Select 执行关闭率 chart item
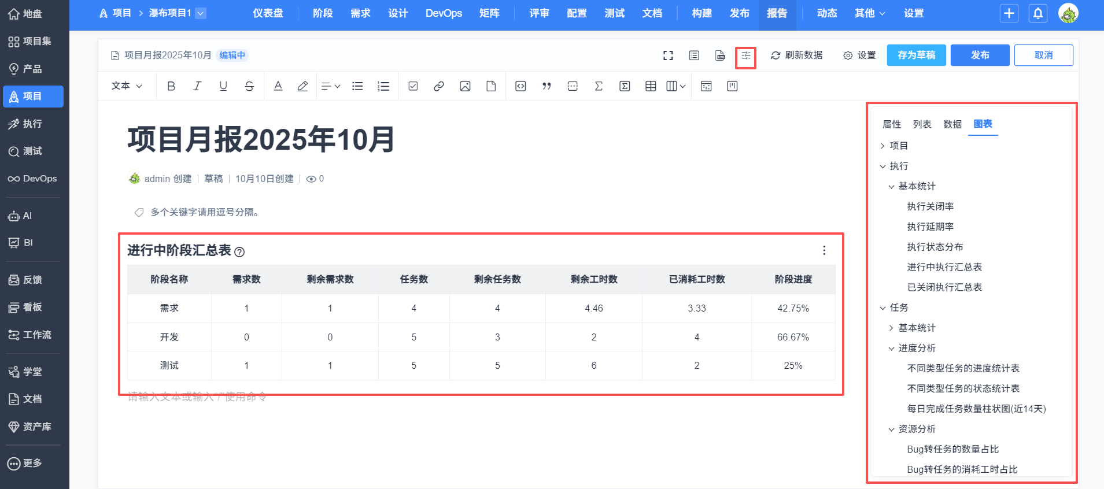 [930, 206]
